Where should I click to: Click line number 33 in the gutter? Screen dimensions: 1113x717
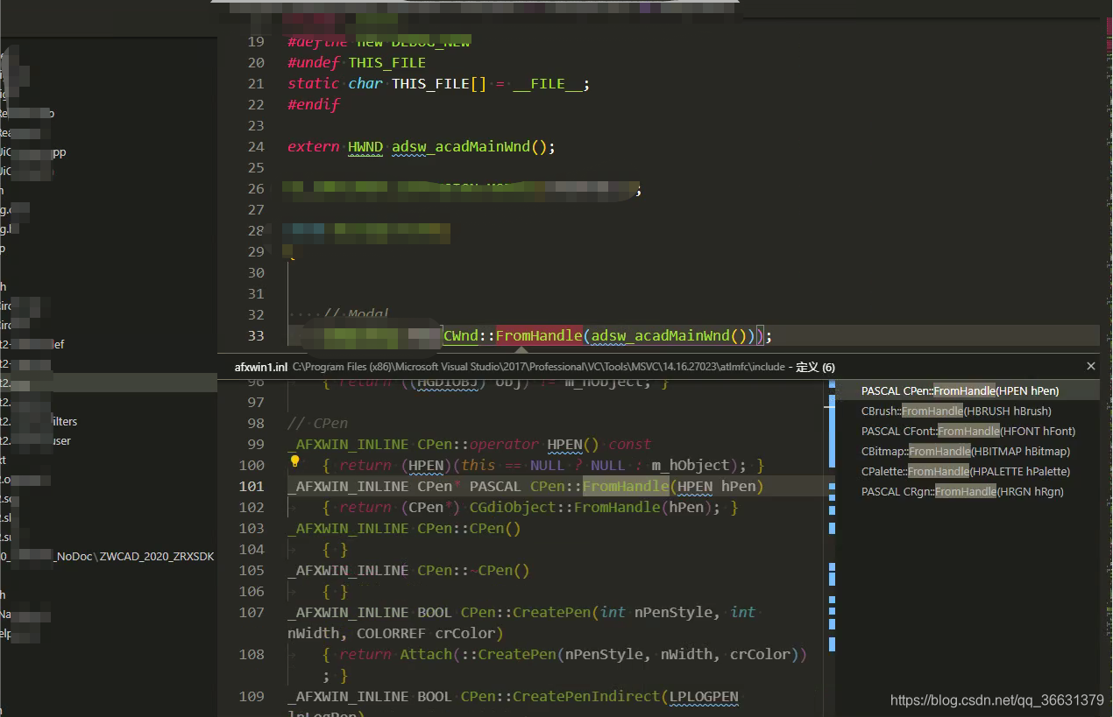pos(255,336)
